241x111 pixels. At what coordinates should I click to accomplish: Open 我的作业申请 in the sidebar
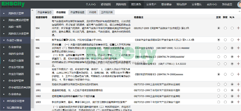click(x=16, y=54)
